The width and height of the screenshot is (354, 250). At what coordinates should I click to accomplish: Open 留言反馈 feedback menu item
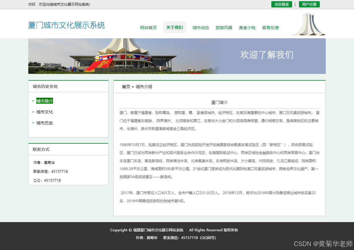pos(270,28)
